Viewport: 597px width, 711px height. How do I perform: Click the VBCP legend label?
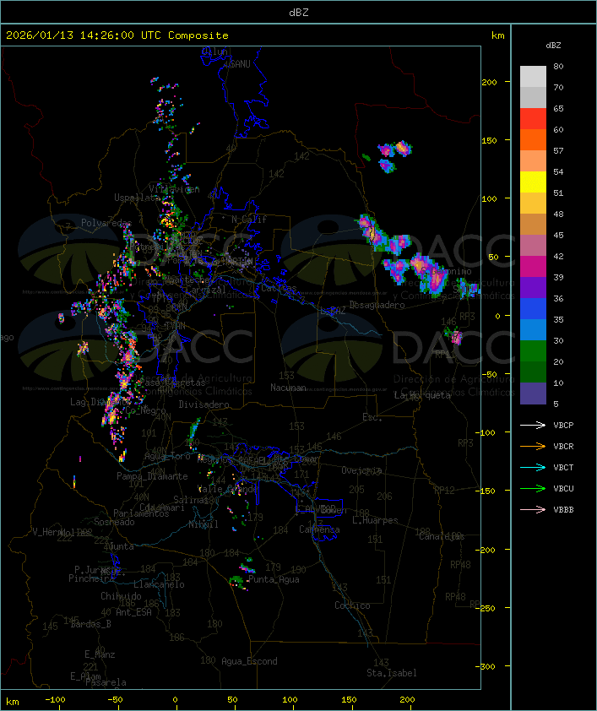pos(563,426)
